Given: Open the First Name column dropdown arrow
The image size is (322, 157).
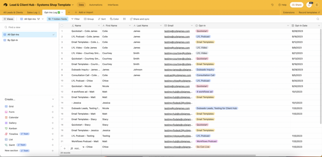Looking at the screenshot, I should (130, 26).
